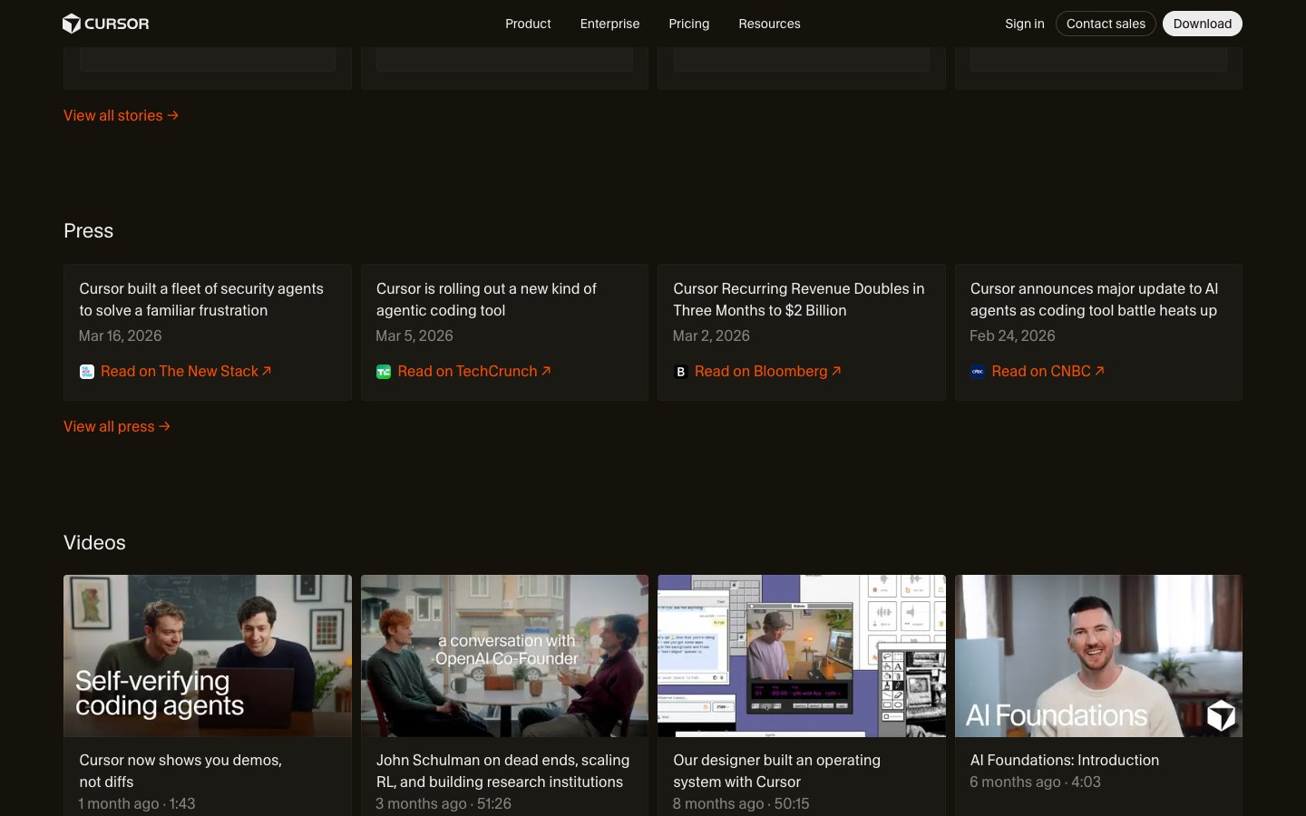The width and height of the screenshot is (1306, 816).
Task: Click the Bloomberg B logo icon
Action: 681,372
